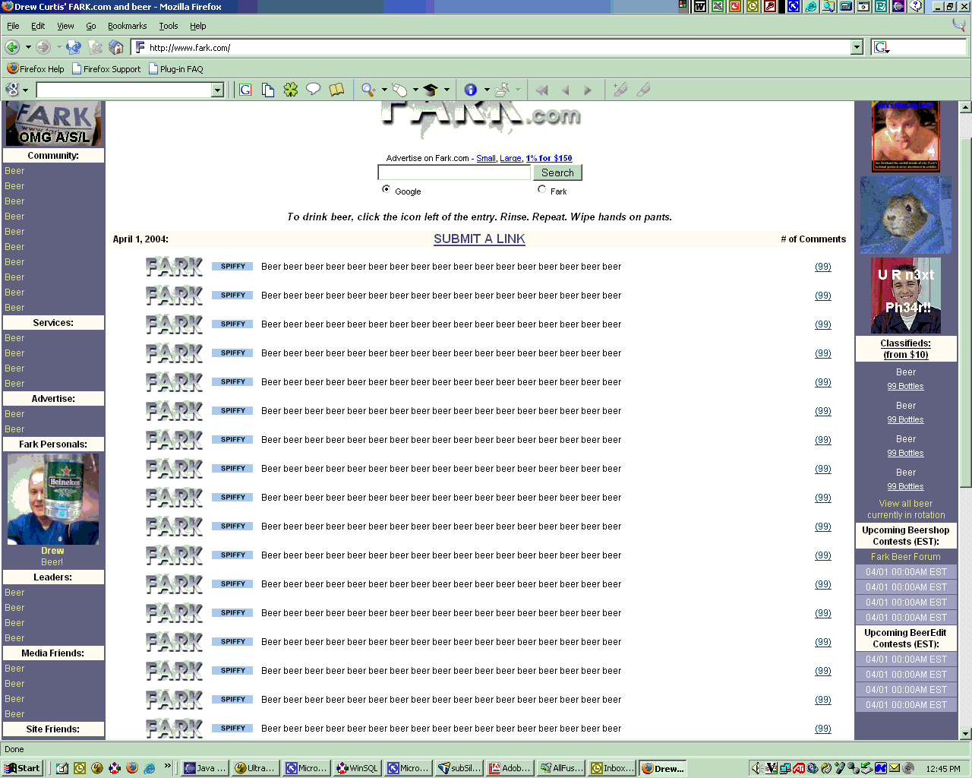Click the F site icon in address bar
This screenshot has height=778, width=972.
[140, 47]
